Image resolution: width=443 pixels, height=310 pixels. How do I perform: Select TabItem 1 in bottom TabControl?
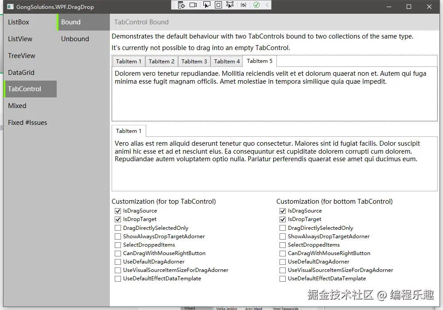(x=128, y=131)
